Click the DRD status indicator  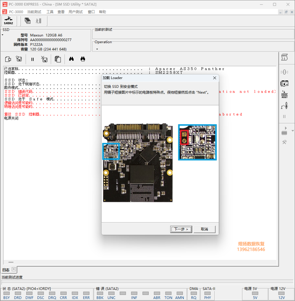point(18,293)
